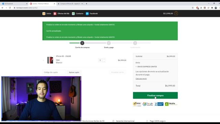Click the brown square extension icon
Image resolution: width=220 pixels, height=124 pixels.
(x=205, y=8)
